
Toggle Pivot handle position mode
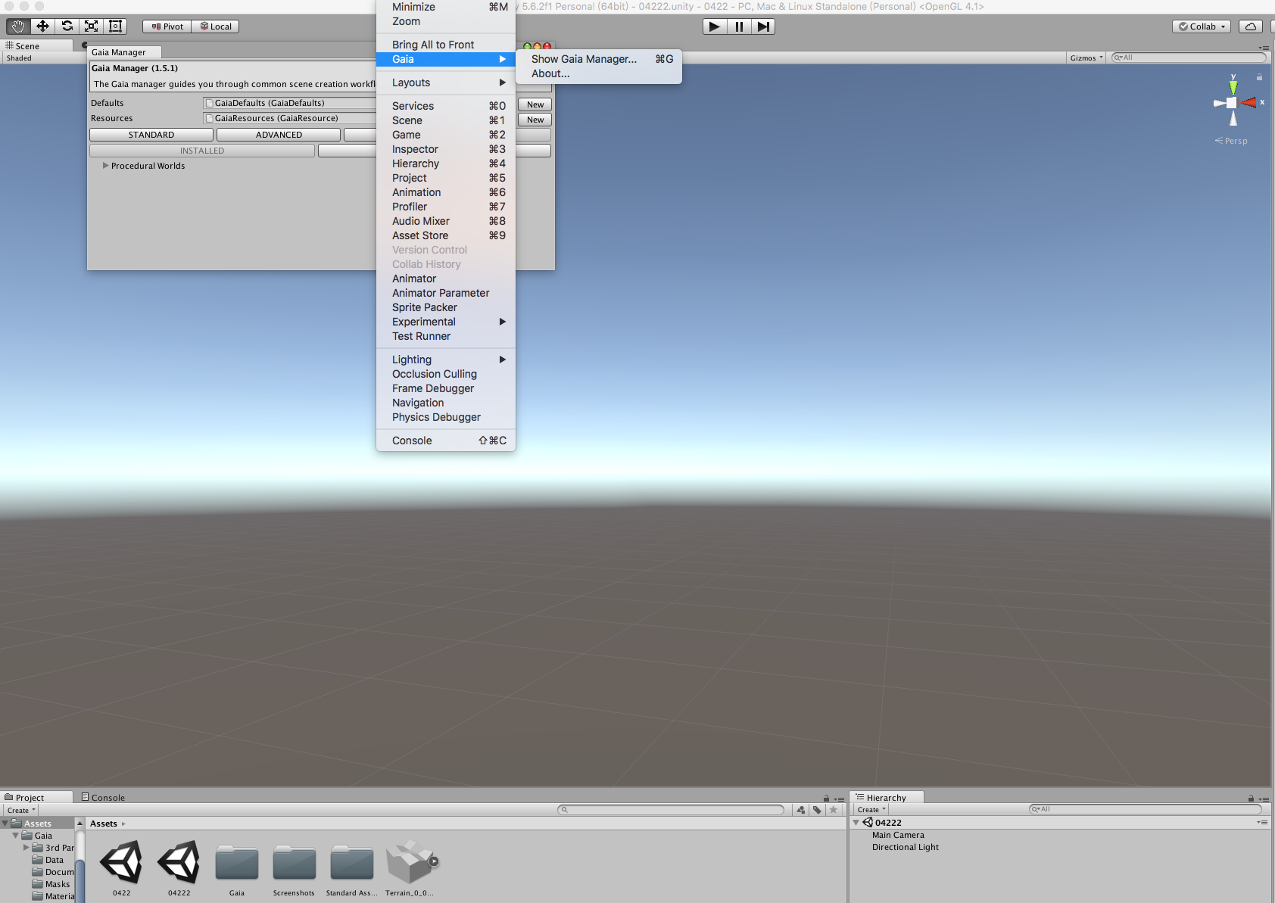pyautogui.click(x=167, y=26)
